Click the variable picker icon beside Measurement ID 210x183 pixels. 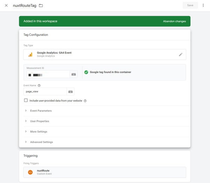pos(73,74)
